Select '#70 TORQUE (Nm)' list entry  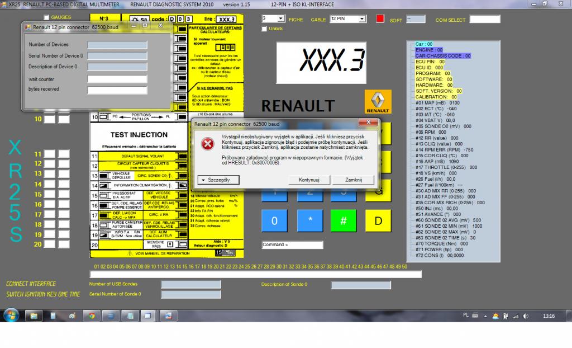[x=441, y=243]
